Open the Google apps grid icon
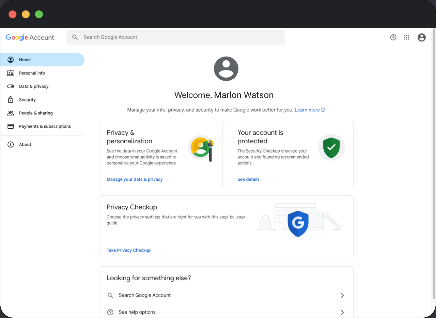This screenshot has width=436, height=318. (x=406, y=37)
